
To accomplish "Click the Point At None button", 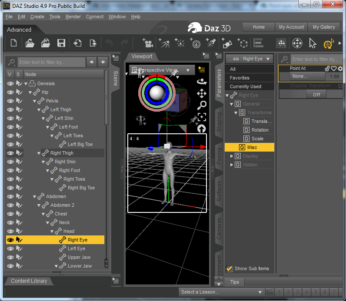I will click(x=307, y=76).
